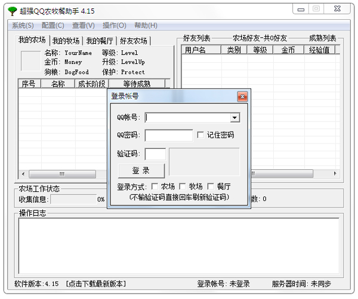Click the QQ密码 password field
The image size is (358, 299).
[169, 135]
